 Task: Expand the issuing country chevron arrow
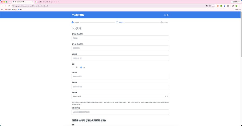coord(167,96)
